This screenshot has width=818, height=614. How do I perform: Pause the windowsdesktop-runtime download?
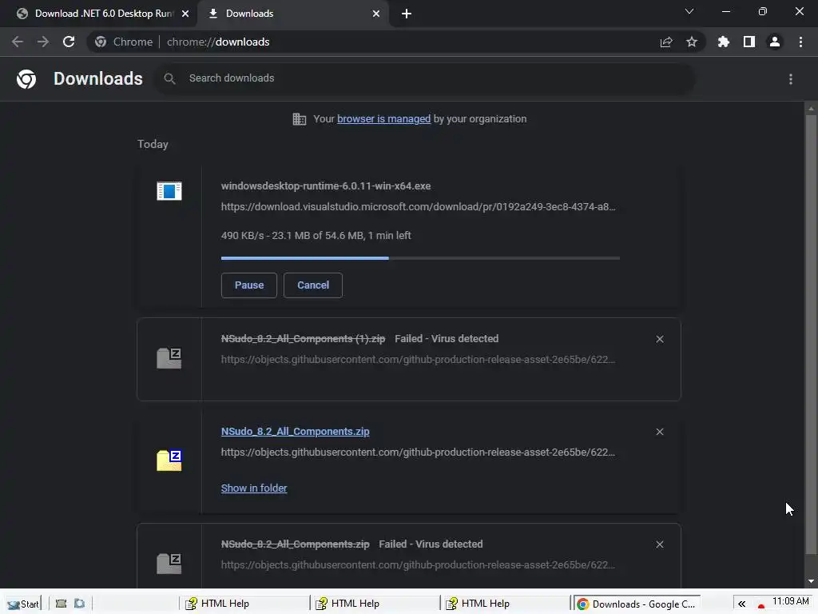(249, 285)
